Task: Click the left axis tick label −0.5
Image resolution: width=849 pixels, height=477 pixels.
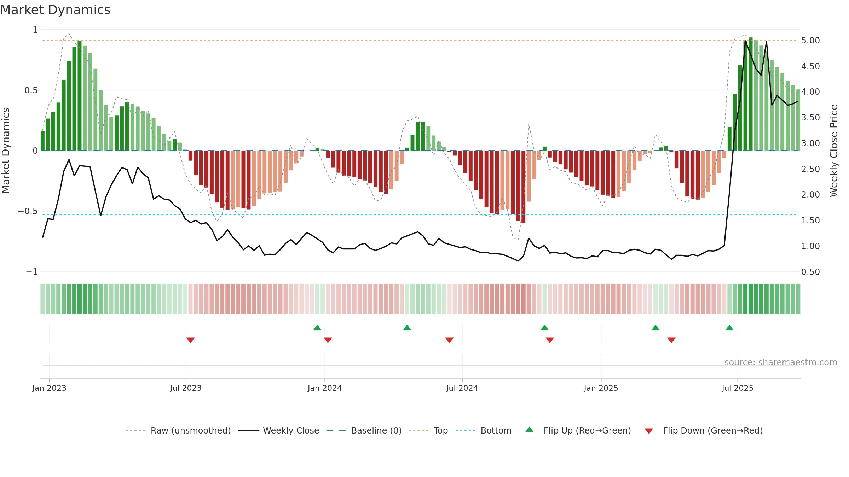Action: (28, 211)
